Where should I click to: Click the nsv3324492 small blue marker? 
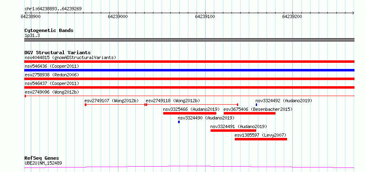256,105
